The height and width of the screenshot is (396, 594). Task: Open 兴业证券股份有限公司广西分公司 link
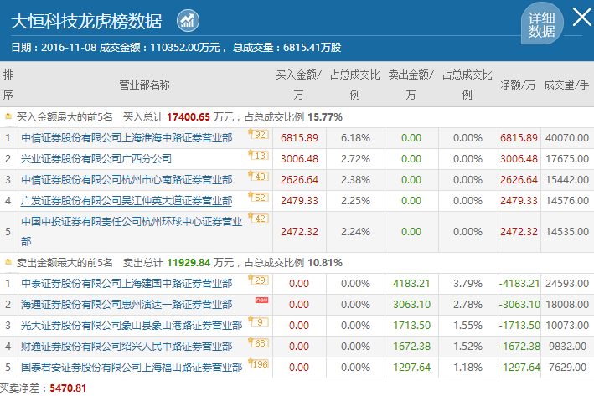96,158
